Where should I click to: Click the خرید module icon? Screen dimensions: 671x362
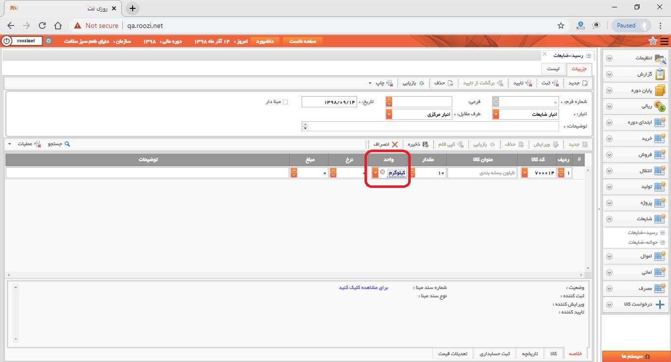click(660, 138)
